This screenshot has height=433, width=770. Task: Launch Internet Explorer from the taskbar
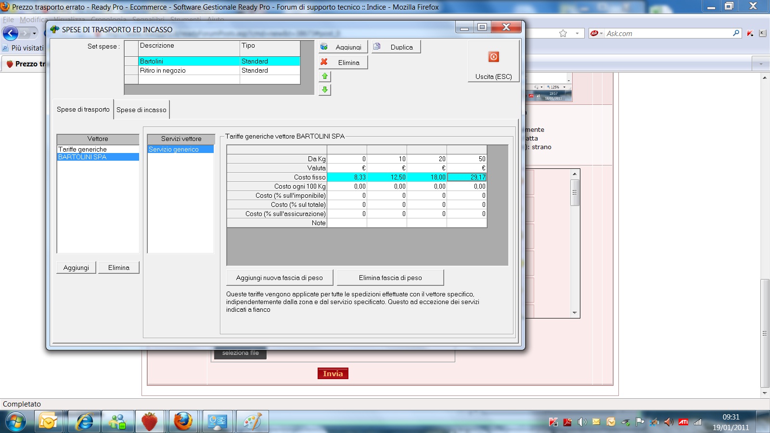click(x=85, y=422)
